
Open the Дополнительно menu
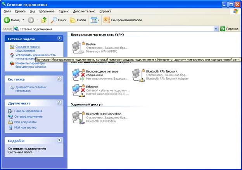click(84, 11)
